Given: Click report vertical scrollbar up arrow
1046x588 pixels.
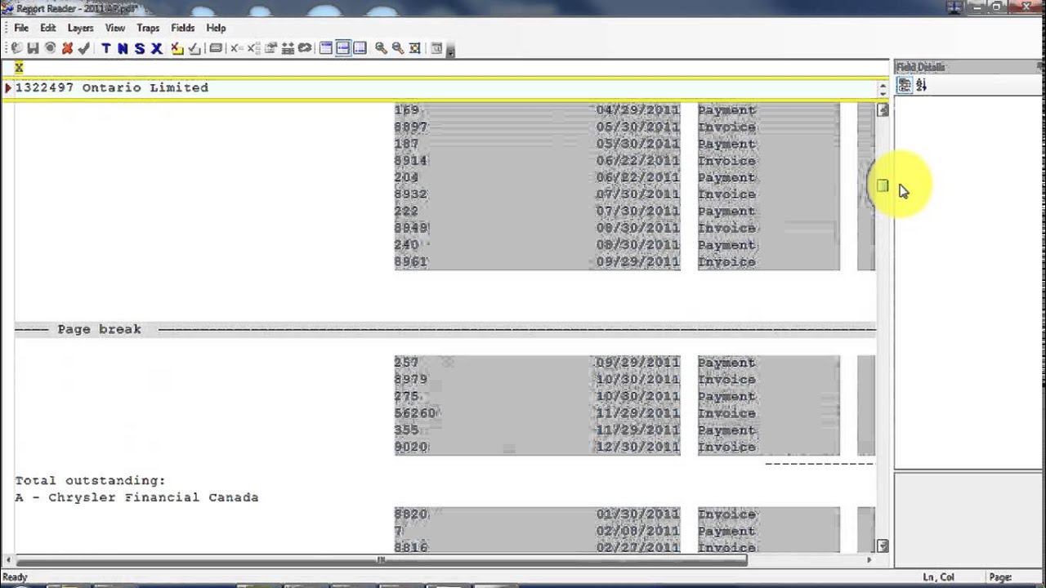Looking at the screenshot, I should click(883, 110).
